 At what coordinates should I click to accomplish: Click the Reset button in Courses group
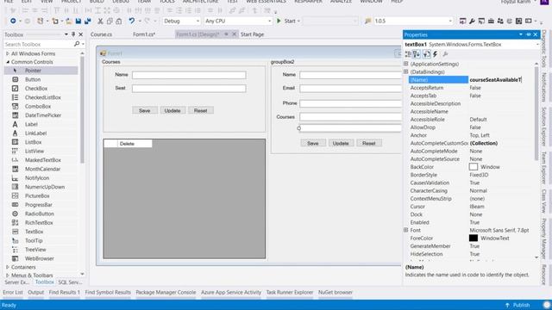[201, 110]
